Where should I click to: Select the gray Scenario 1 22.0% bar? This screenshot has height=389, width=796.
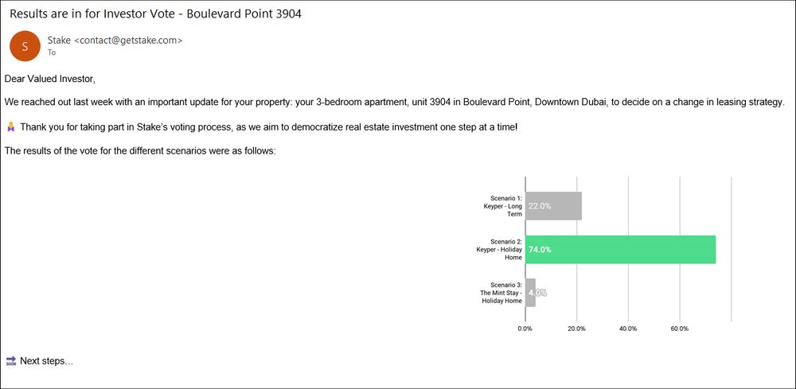[x=553, y=206]
